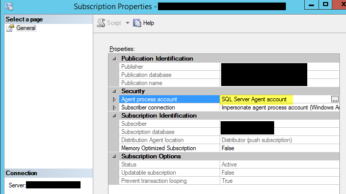The image size is (346, 194).
Task: Select the Publication name property row
Action: tap(170, 83)
